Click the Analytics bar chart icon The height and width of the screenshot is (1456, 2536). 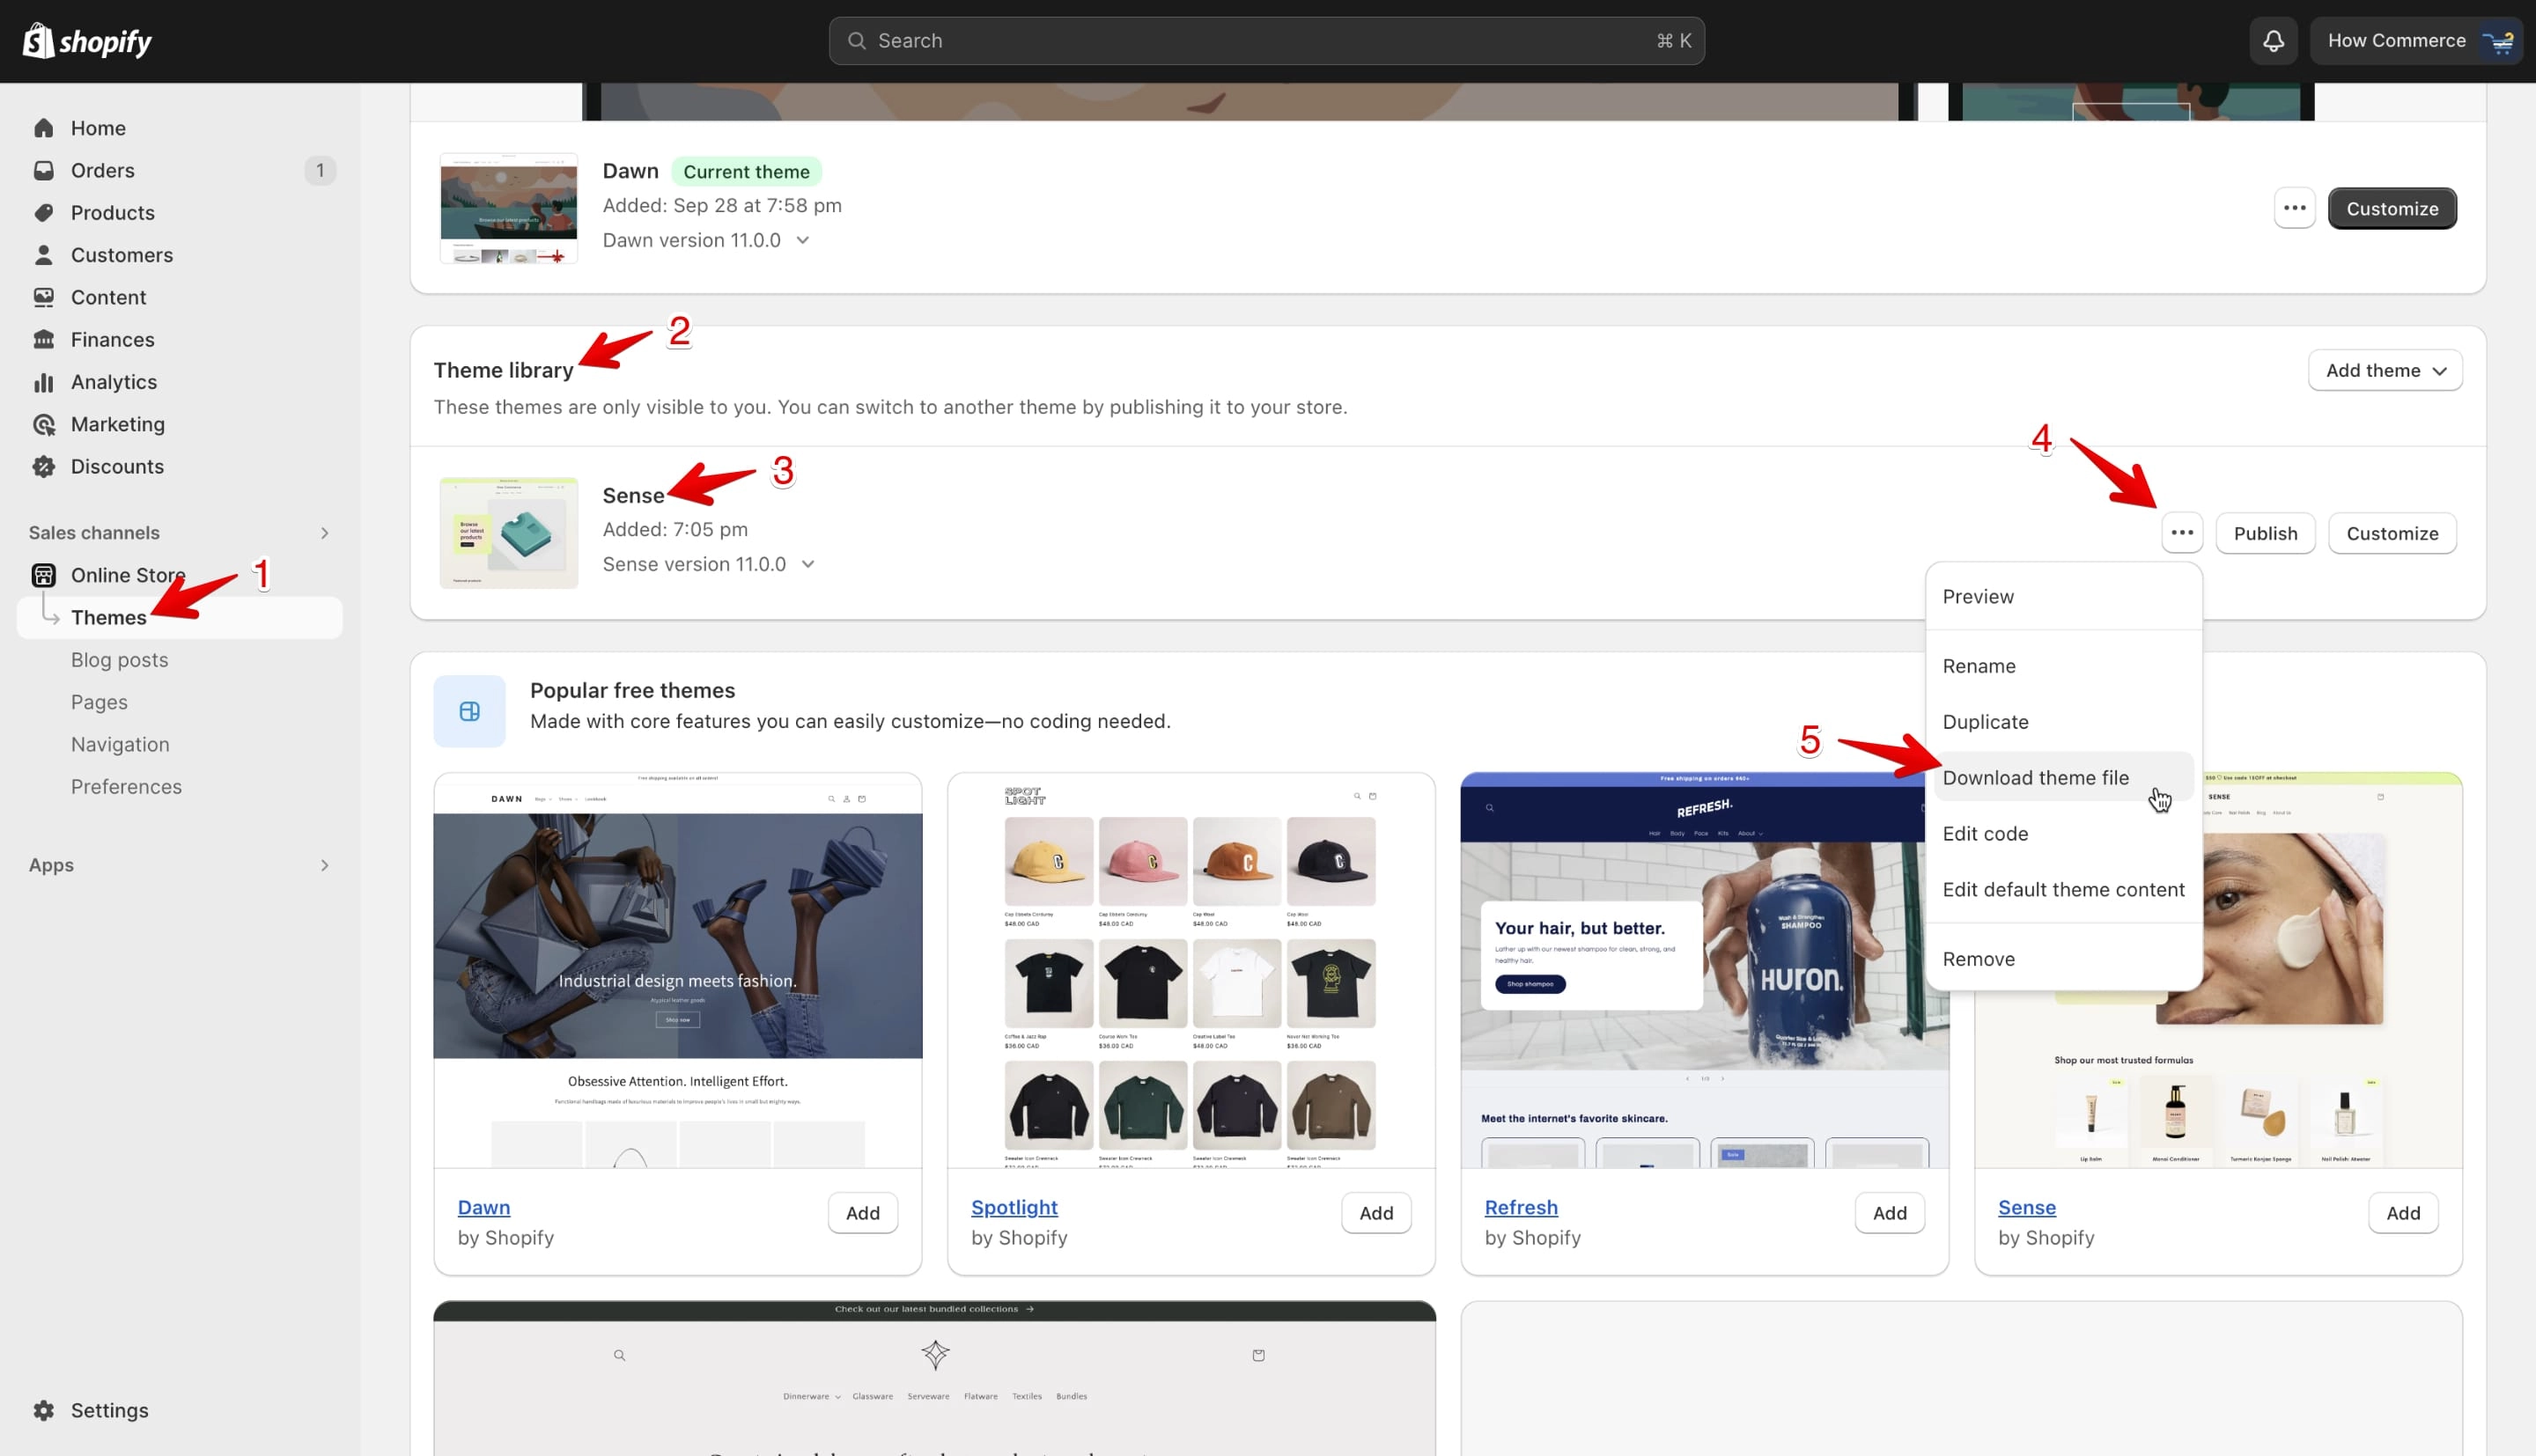coord(43,382)
